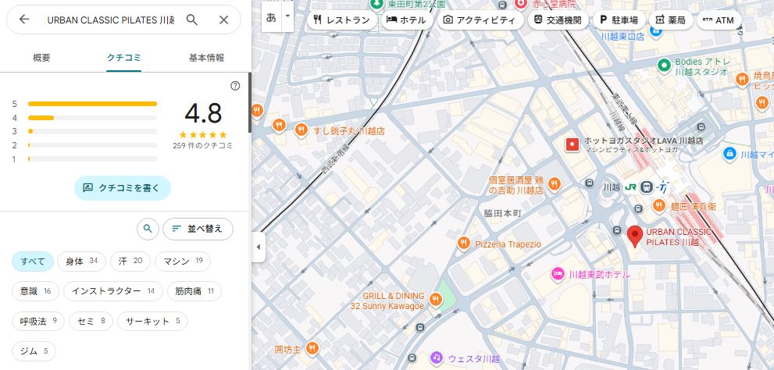The height and width of the screenshot is (370, 774).
Task: Select the すべて review filter chip
Action: 33,261
